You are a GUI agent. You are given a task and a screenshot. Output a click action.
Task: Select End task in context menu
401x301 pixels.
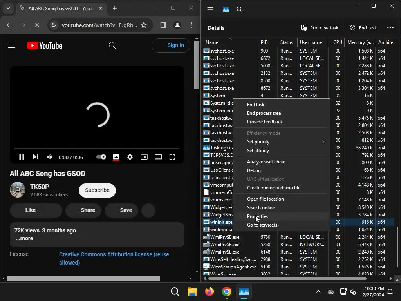(256, 104)
